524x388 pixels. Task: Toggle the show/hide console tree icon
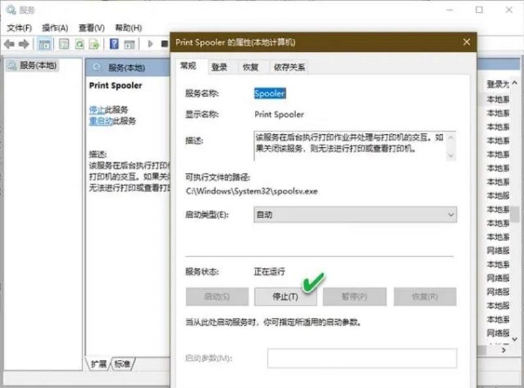click(x=45, y=44)
